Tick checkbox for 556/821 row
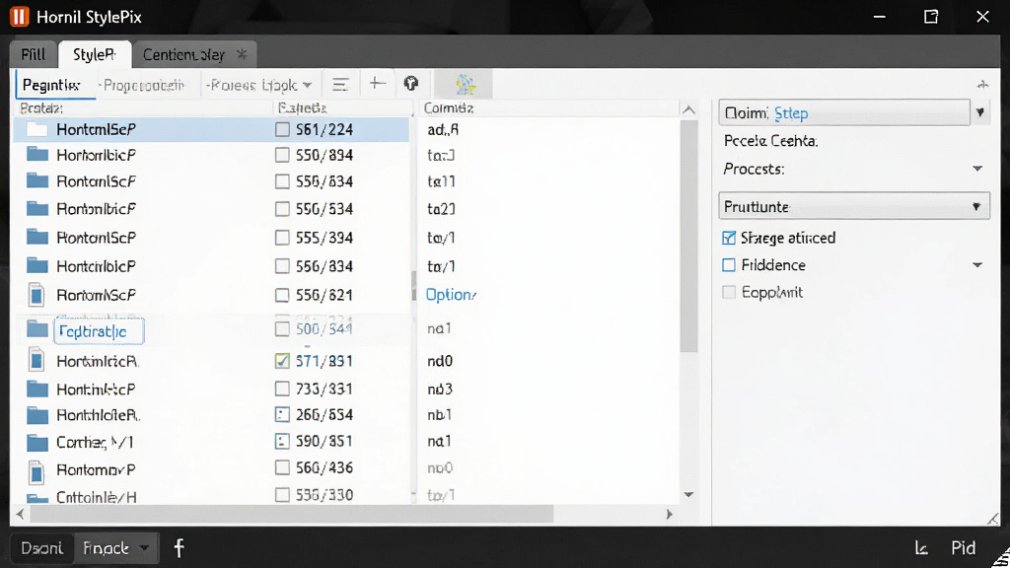Viewport: 1010px width, 568px height. pyautogui.click(x=282, y=295)
